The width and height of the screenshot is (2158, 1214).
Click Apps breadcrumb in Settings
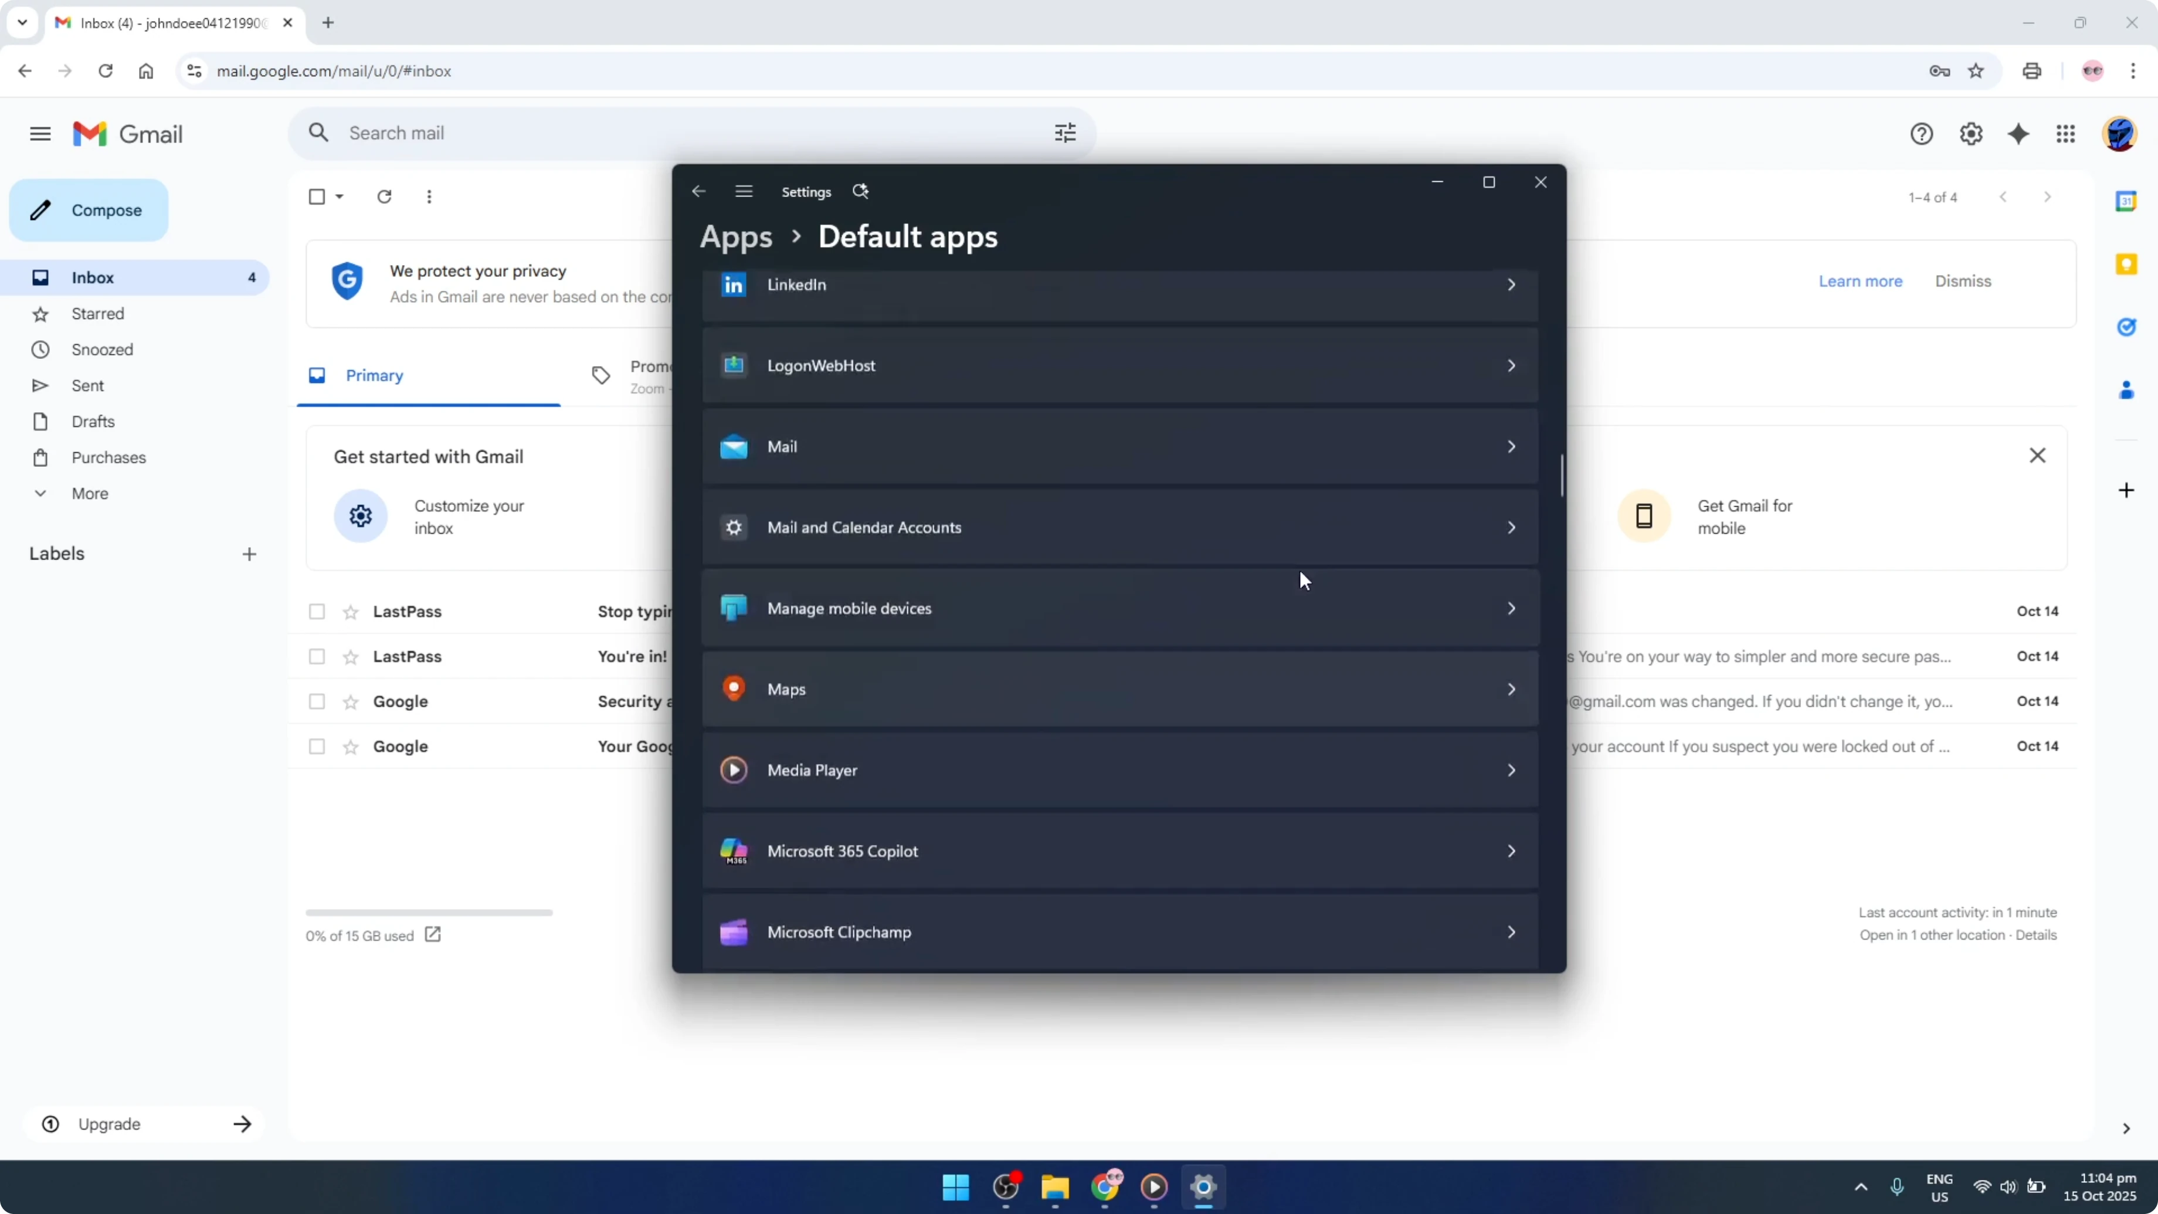coord(735,237)
